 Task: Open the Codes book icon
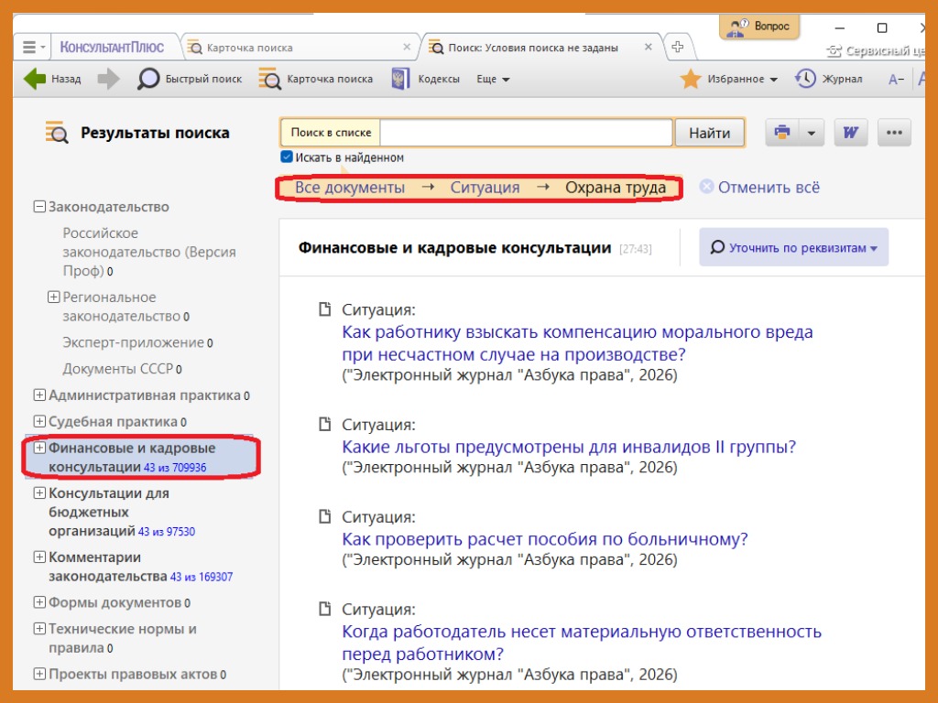point(400,79)
